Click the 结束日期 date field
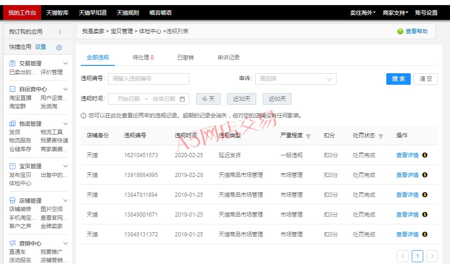The width and height of the screenshot is (450, 264). [x=164, y=99]
